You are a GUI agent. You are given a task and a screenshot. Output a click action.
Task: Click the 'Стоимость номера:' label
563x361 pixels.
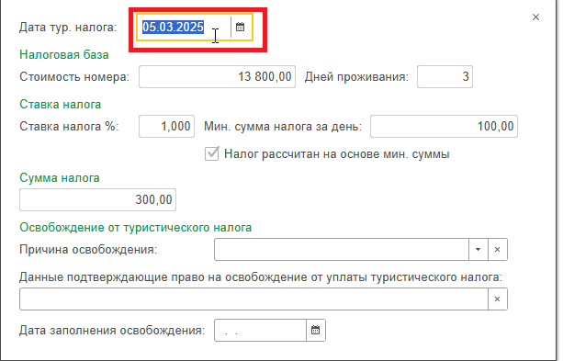[74, 77]
